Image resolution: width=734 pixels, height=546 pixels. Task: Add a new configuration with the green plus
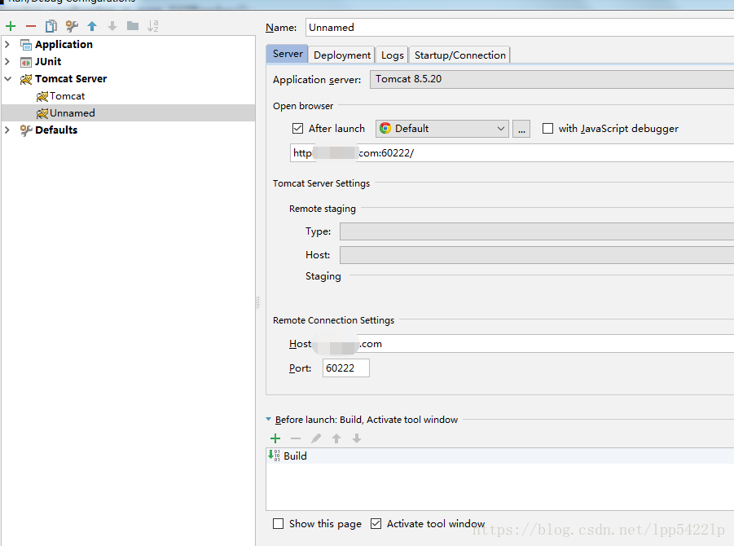(x=11, y=26)
